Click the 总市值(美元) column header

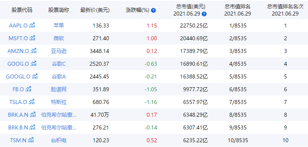pyautogui.click(x=191, y=7)
